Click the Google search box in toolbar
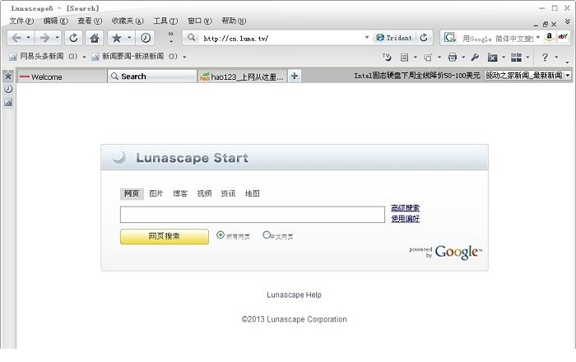Image resolution: width=576 pixels, height=362 pixels. [x=497, y=38]
